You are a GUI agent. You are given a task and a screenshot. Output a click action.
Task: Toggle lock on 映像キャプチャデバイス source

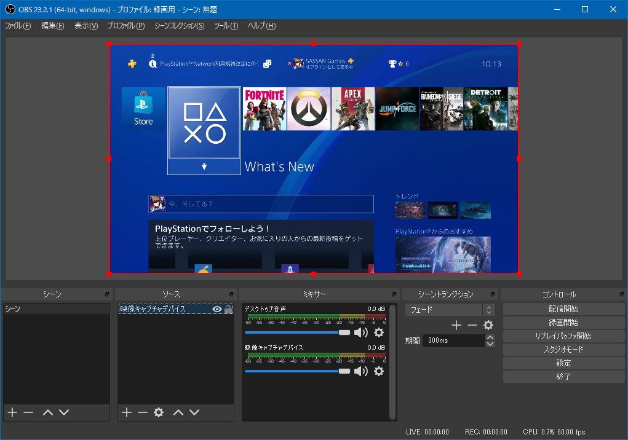[x=228, y=309]
